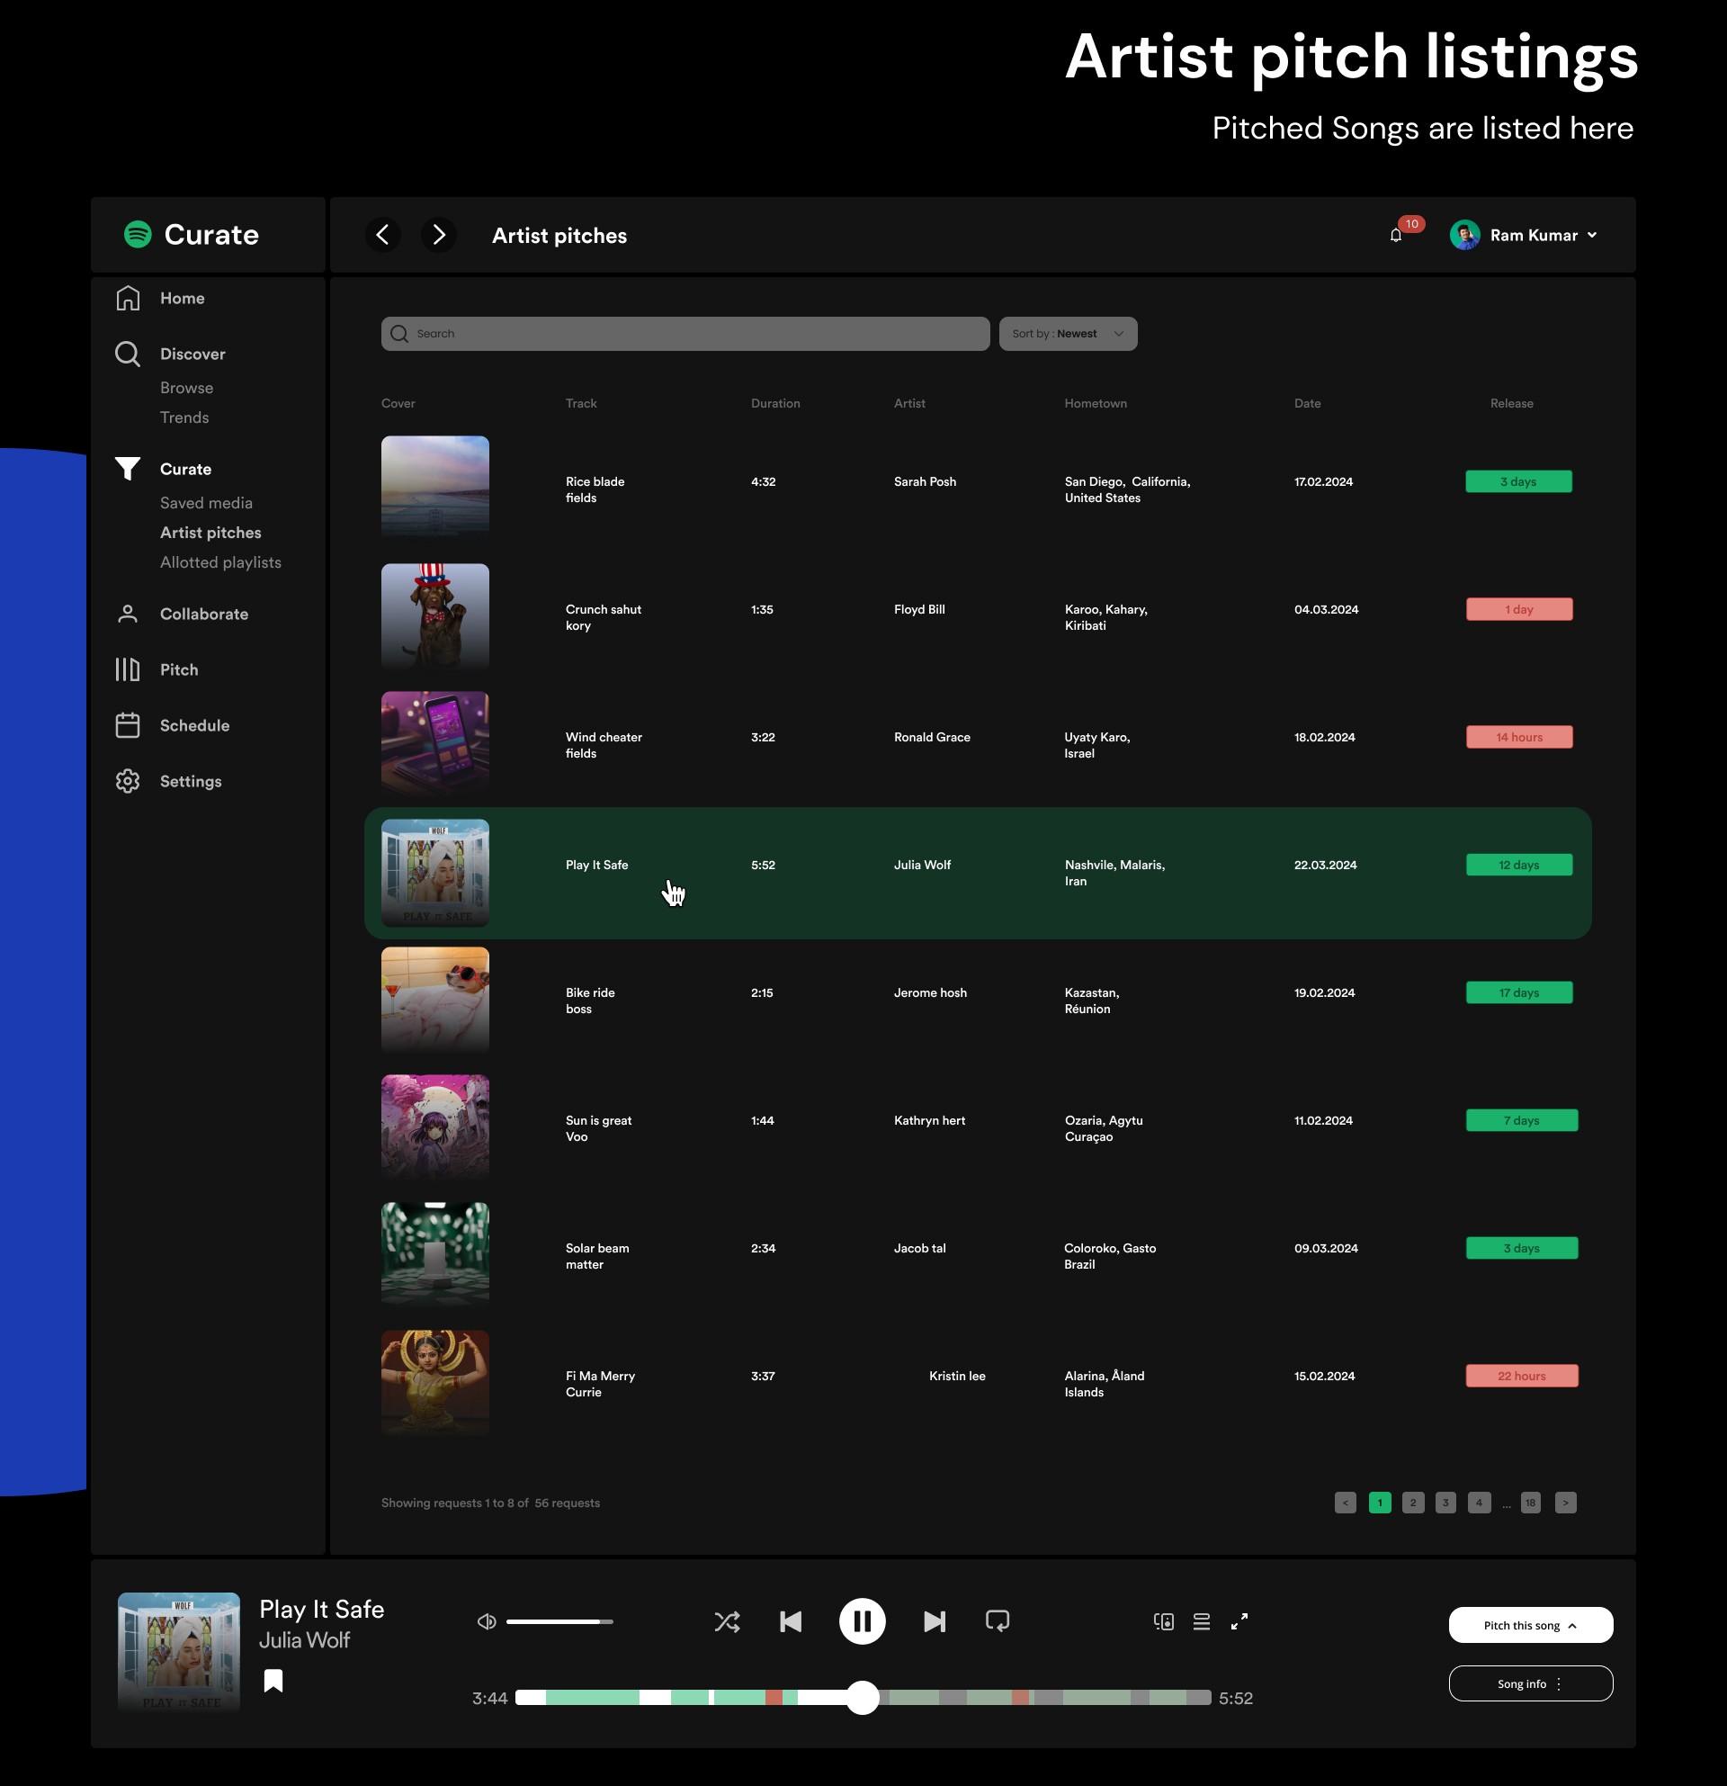Click the song progress slider handle
Viewport: 1727px width, 1786px height.
pyautogui.click(x=862, y=1698)
